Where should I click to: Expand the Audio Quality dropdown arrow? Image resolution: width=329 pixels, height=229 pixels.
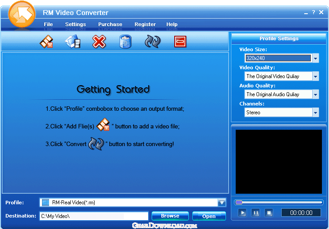coord(315,94)
